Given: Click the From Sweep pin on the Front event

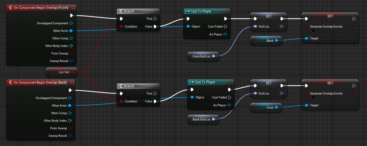Looking at the screenshot, I should (x=71, y=53).
